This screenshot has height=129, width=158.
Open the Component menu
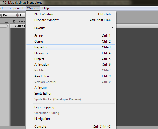tap(15, 8)
